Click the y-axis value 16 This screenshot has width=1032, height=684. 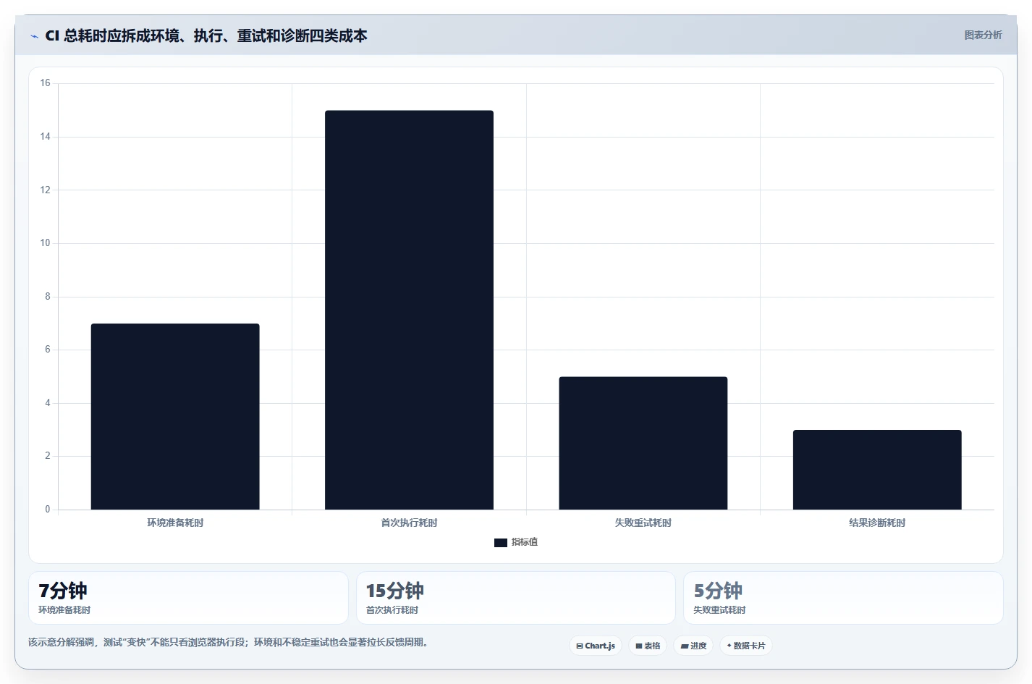46,83
